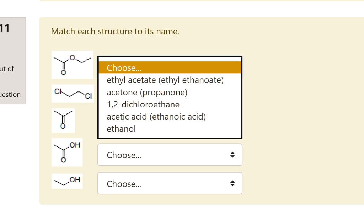Click the ester structure image with O linkage
Viewport: 364px width, 211px height.
pyautogui.click(x=72, y=65)
